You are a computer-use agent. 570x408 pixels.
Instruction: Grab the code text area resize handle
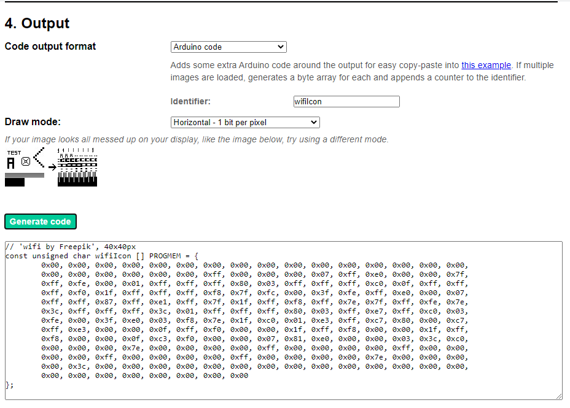(559, 396)
